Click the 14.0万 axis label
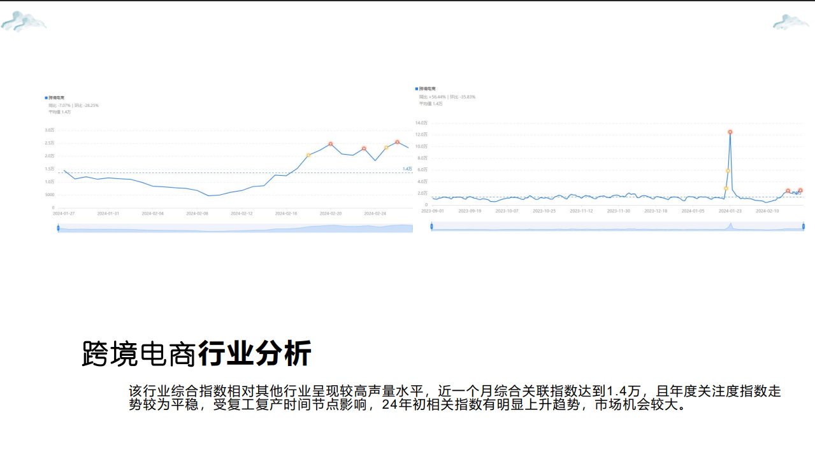The height and width of the screenshot is (459, 815). pos(421,123)
